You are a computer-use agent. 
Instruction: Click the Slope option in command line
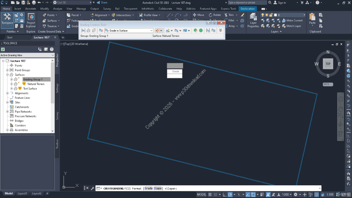click(158, 188)
